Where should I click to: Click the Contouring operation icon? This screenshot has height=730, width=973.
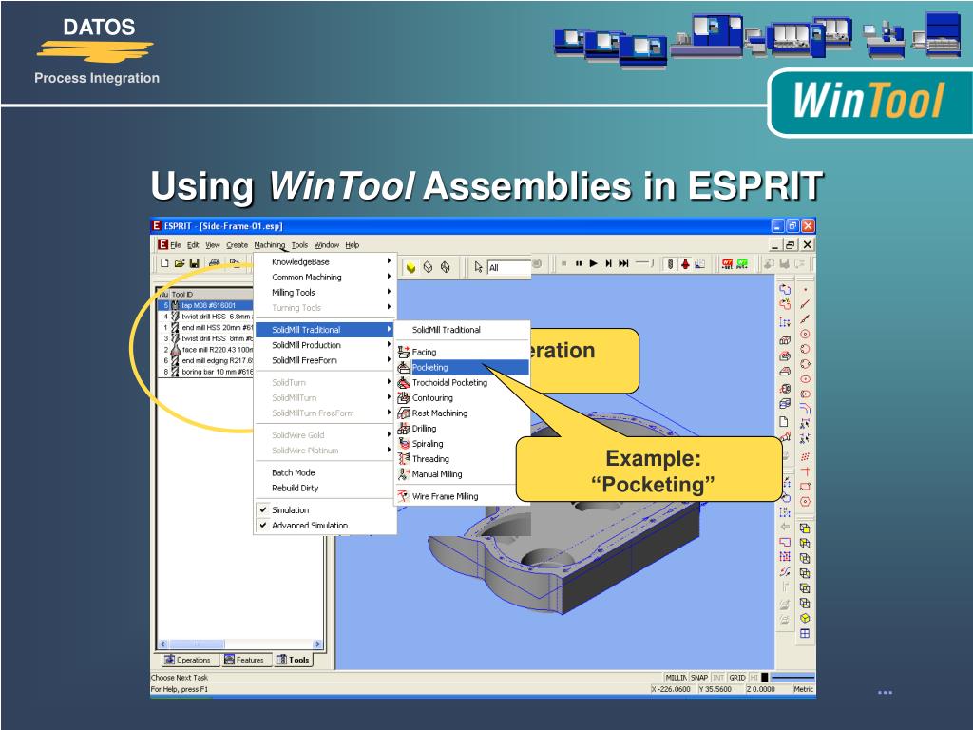pos(403,398)
